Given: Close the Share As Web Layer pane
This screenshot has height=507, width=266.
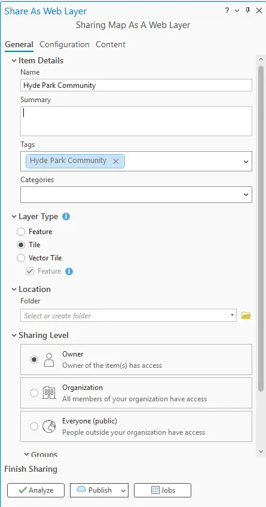Looking at the screenshot, I should pyautogui.click(x=259, y=11).
